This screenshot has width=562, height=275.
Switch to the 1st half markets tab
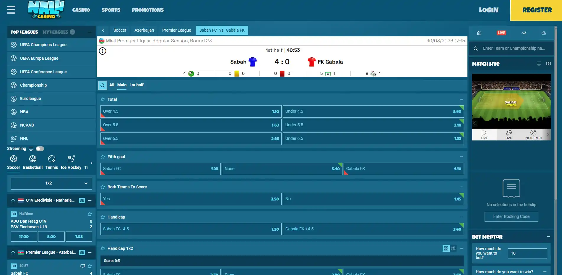coord(137,85)
